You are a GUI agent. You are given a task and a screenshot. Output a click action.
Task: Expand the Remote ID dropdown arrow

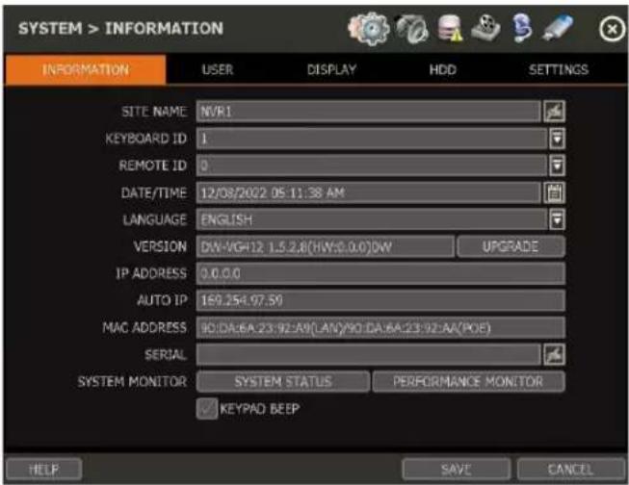coord(557,166)
